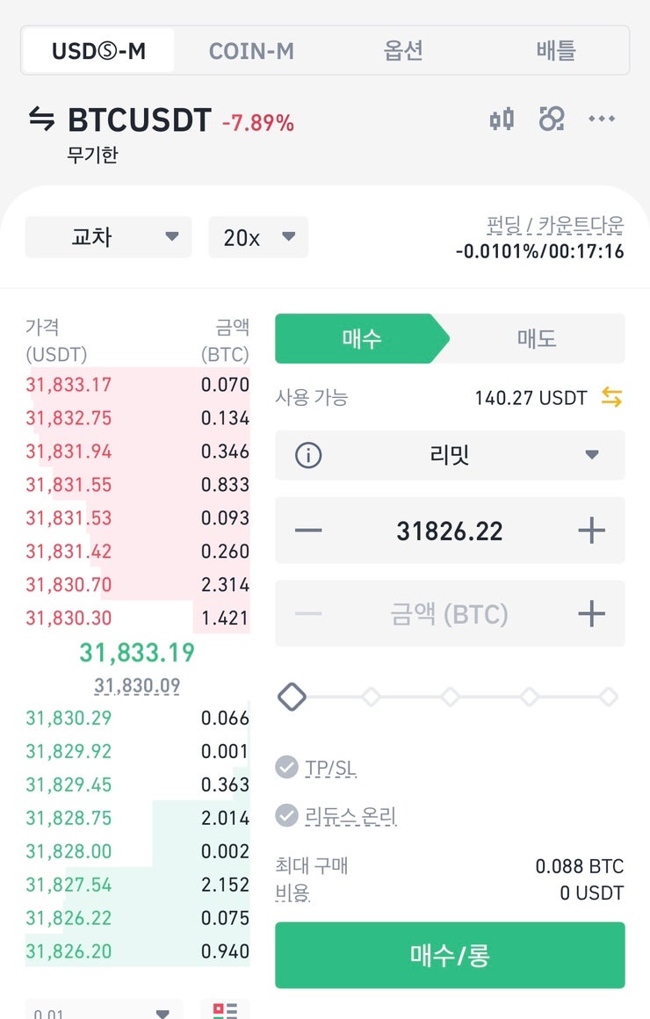Switch to the 매도 sell toggle
The height and width of the screenshot is (1019, 650).
pos(536,338)
